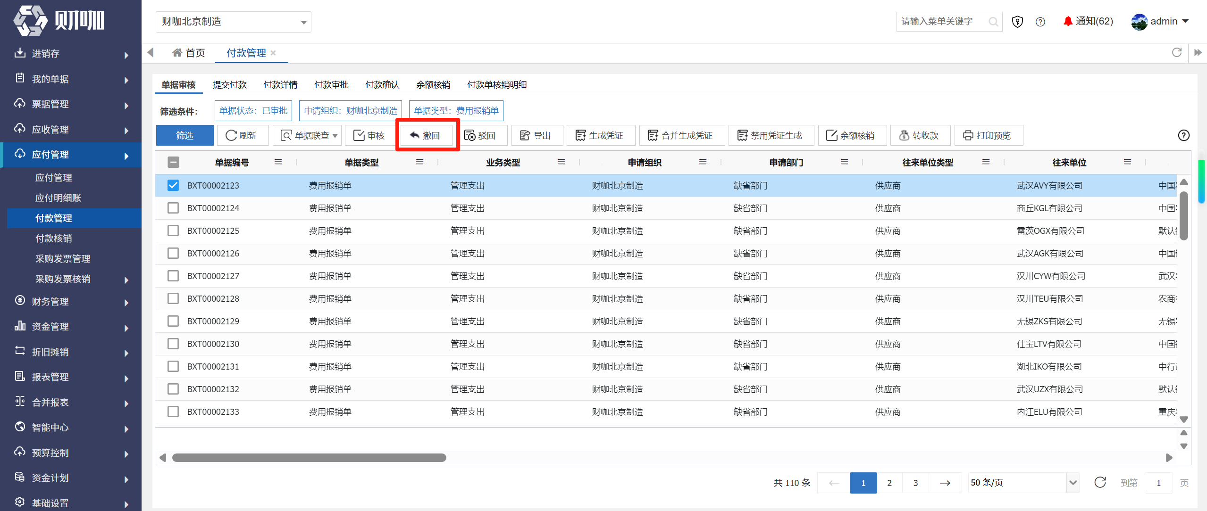Click the blue 筛选 button
This screenshot has height=511, width=1207.
(x=184, y=136)
